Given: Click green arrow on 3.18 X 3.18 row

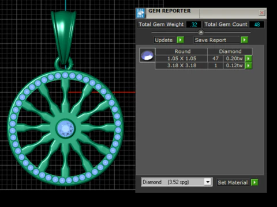Looking at the screenshot, I should (x=248, y=66).
